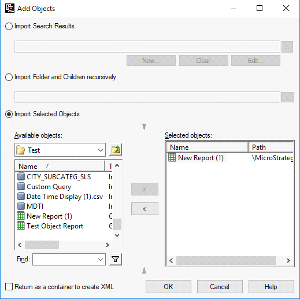Click Selected objects scroll left arrow

171,261
